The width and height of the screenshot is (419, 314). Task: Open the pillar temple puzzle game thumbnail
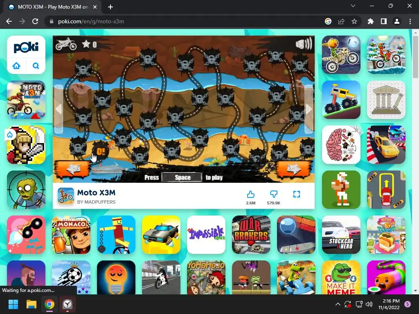pos(386,100)
